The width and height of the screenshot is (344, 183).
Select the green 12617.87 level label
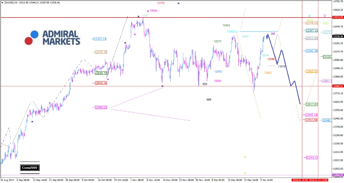pos(311,104)
